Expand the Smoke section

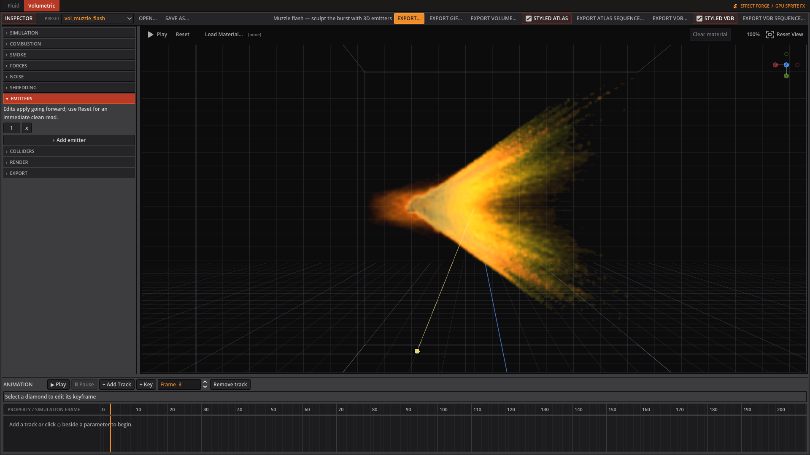69,55
